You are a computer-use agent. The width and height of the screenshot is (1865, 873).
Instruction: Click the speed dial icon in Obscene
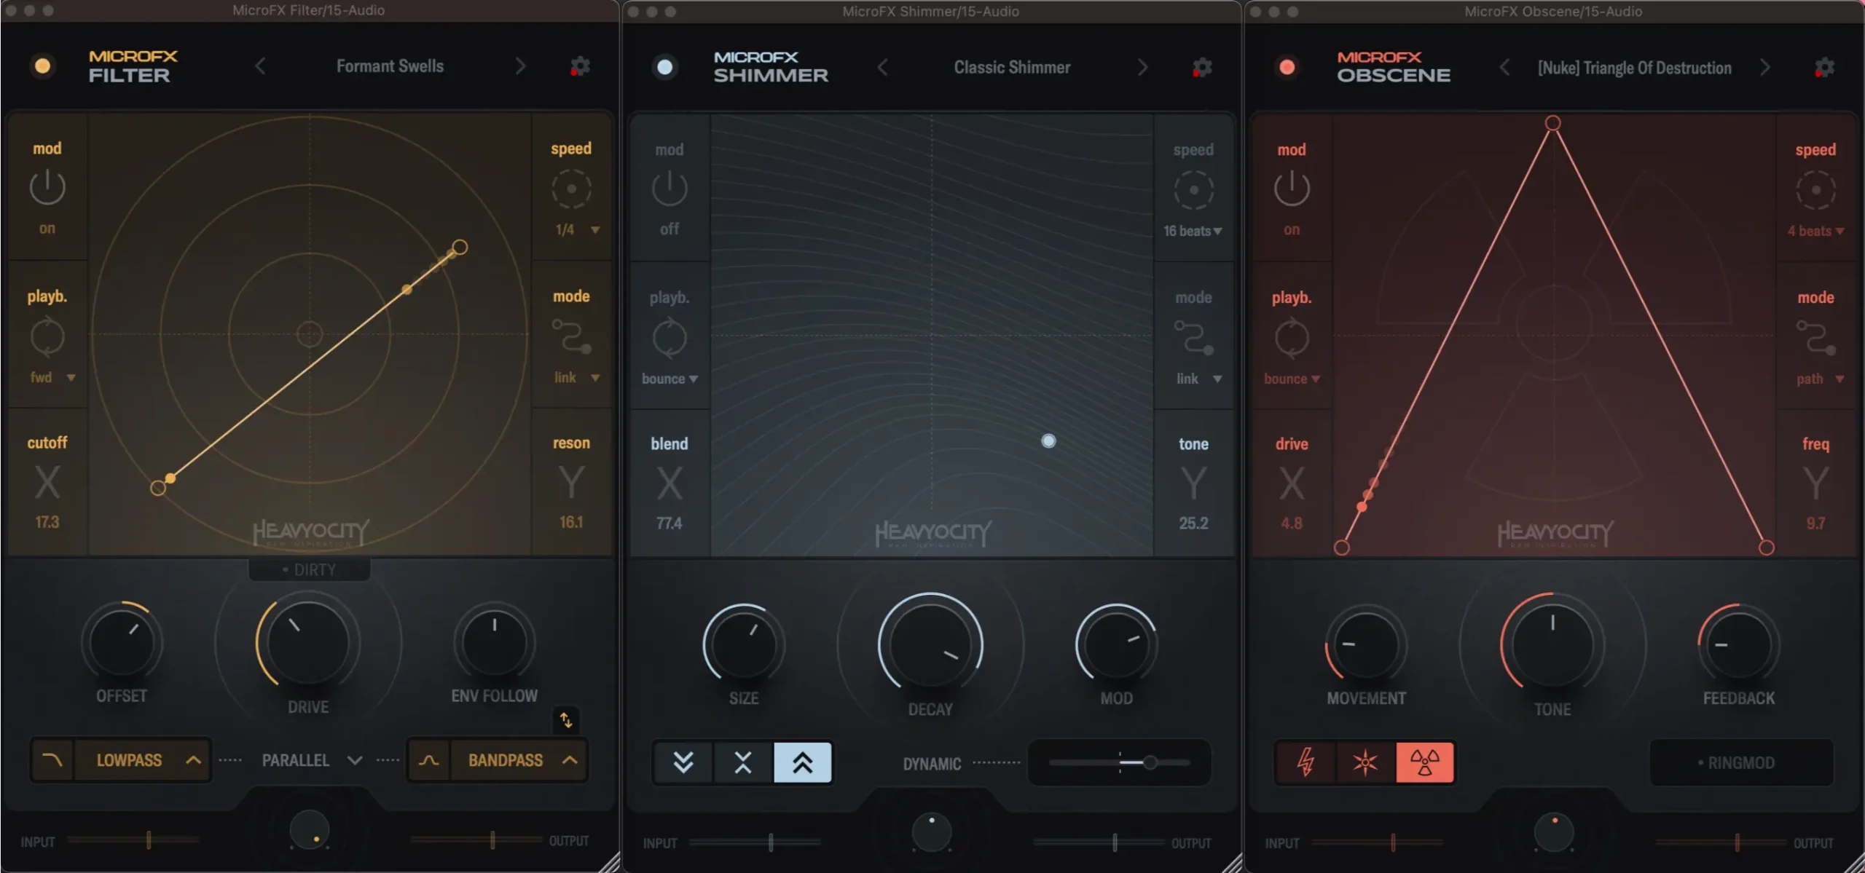[x=1815, y=190]
